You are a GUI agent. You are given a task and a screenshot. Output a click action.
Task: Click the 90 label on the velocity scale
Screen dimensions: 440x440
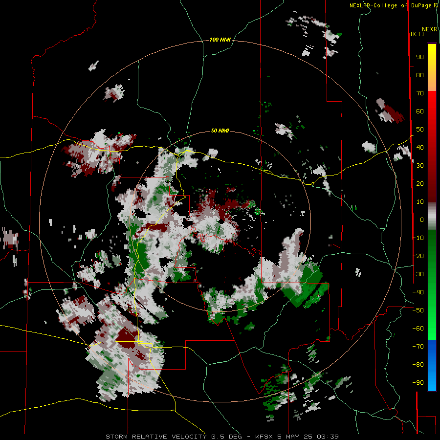[x=420, y=57]
